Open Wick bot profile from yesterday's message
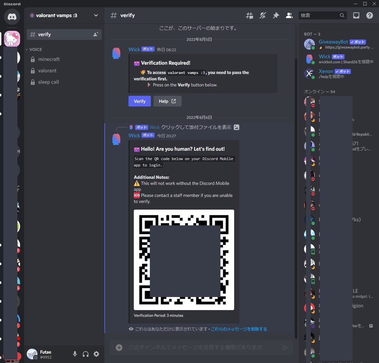This screenshot has height=363, width=379. pos(134,49)
